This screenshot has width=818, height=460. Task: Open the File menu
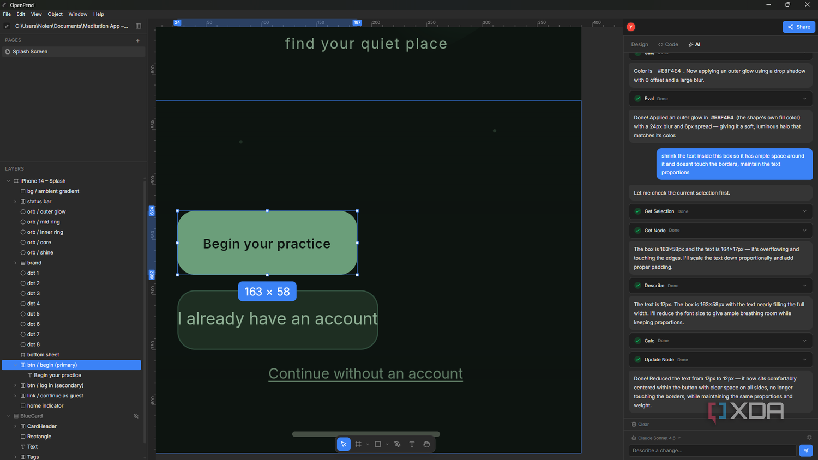click(x=7, y=14)
